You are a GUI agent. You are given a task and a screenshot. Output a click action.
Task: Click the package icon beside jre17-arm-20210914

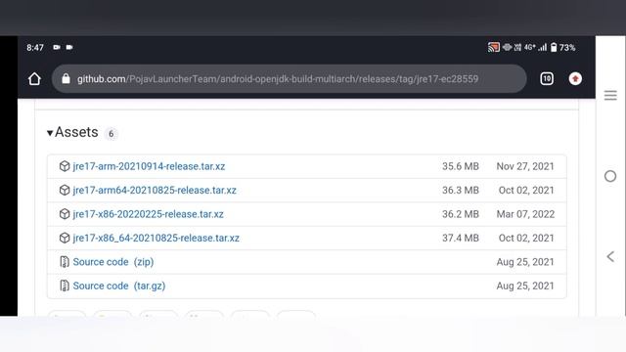65,166
